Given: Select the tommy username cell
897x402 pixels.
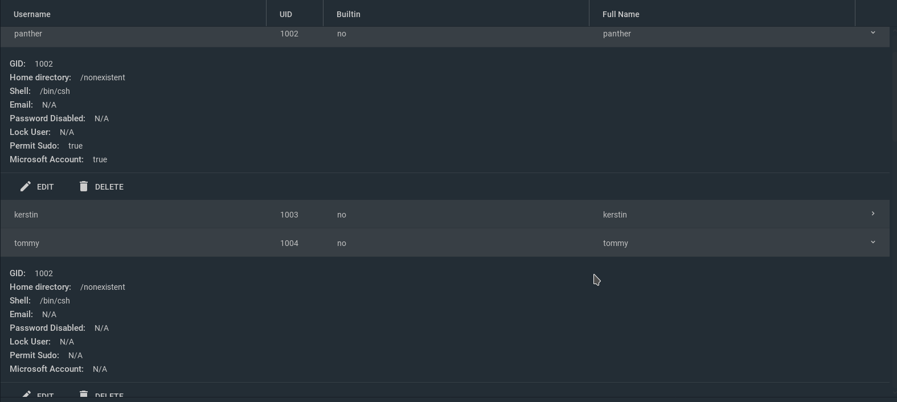Looking at the screenshot, I should pos(27,243).
